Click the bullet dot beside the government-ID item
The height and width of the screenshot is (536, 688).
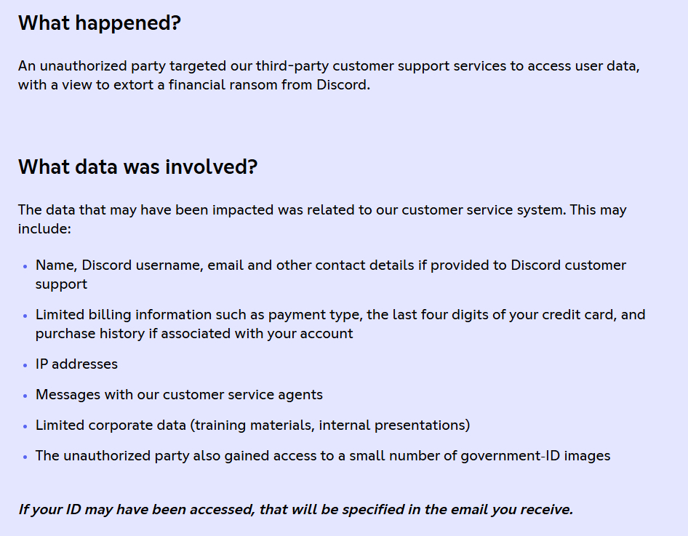pos(25,457)
